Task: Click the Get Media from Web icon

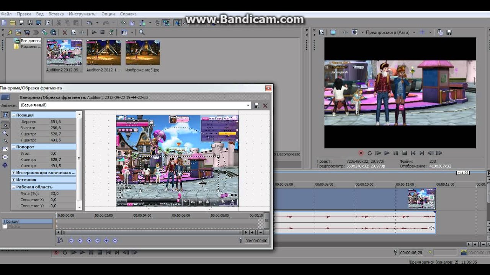Action: click(x=53, y=32)
